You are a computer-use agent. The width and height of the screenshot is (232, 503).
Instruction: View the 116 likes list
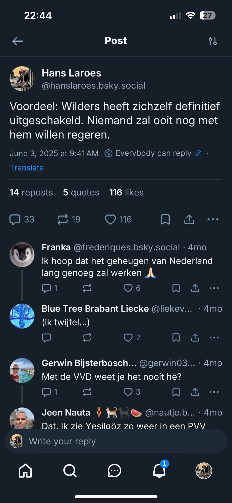(126, 192)
